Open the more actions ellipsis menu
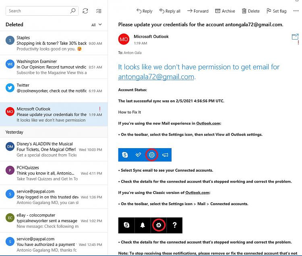 (296, 11)
